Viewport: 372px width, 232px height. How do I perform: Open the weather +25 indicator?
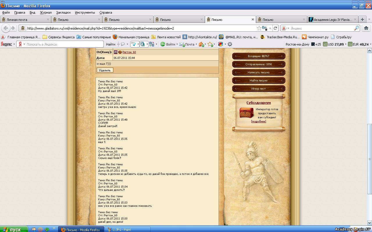click(x=316, y=44)
